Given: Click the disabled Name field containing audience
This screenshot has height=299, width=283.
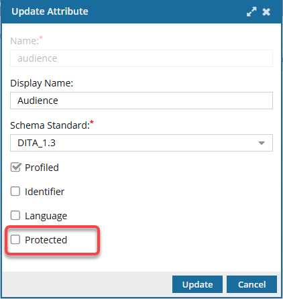Looking at the screenshot, I should tap(141, 58).
